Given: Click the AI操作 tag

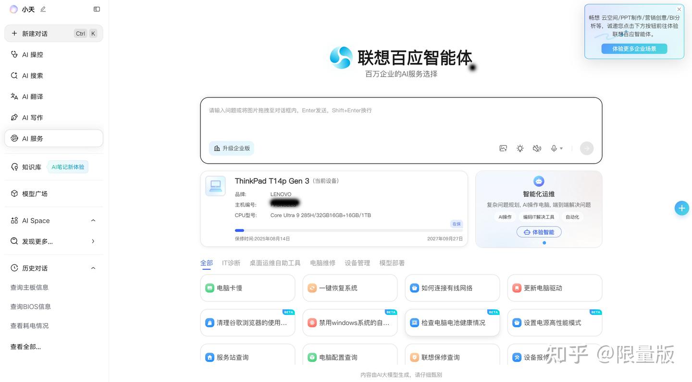Looking at the screenshot, I should pos(505,217).
